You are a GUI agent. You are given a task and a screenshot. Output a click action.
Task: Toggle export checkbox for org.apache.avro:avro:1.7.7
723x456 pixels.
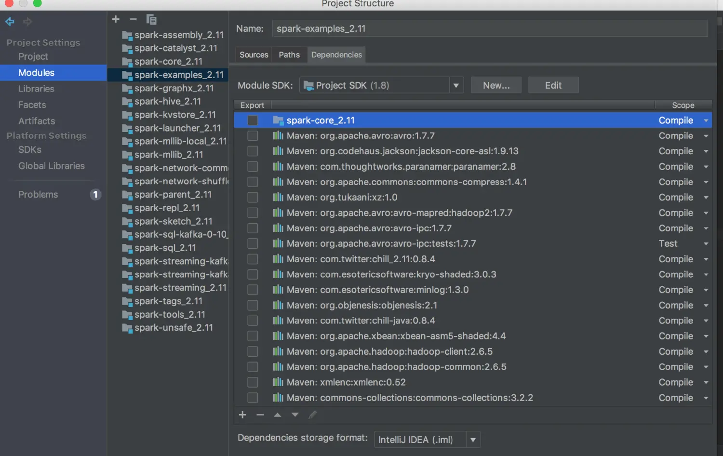pos(253,135)
